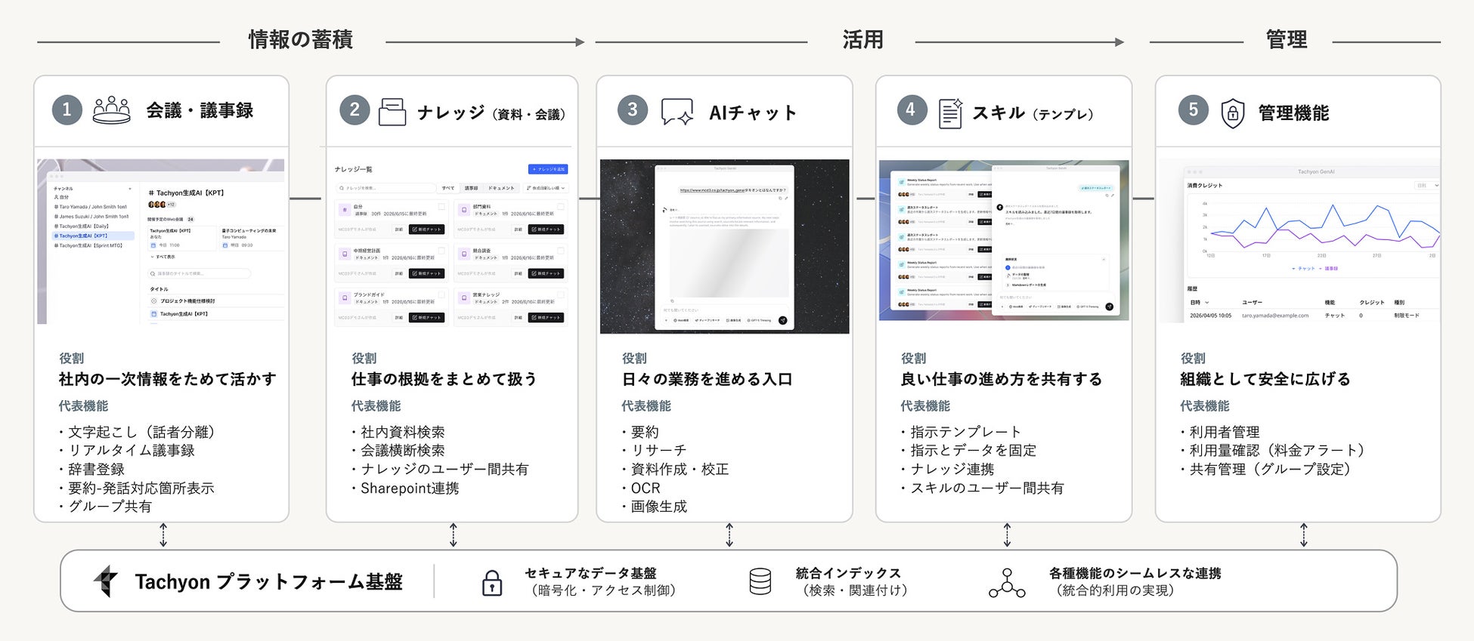Click the blue ナレッジを追加 button
1474x641 pixels.
pos(548,169)
